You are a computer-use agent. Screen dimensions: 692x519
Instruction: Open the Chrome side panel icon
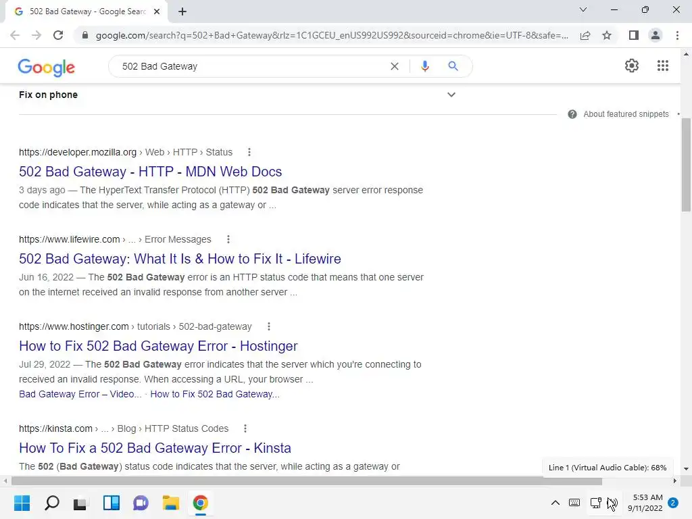(x=634, y=35)
